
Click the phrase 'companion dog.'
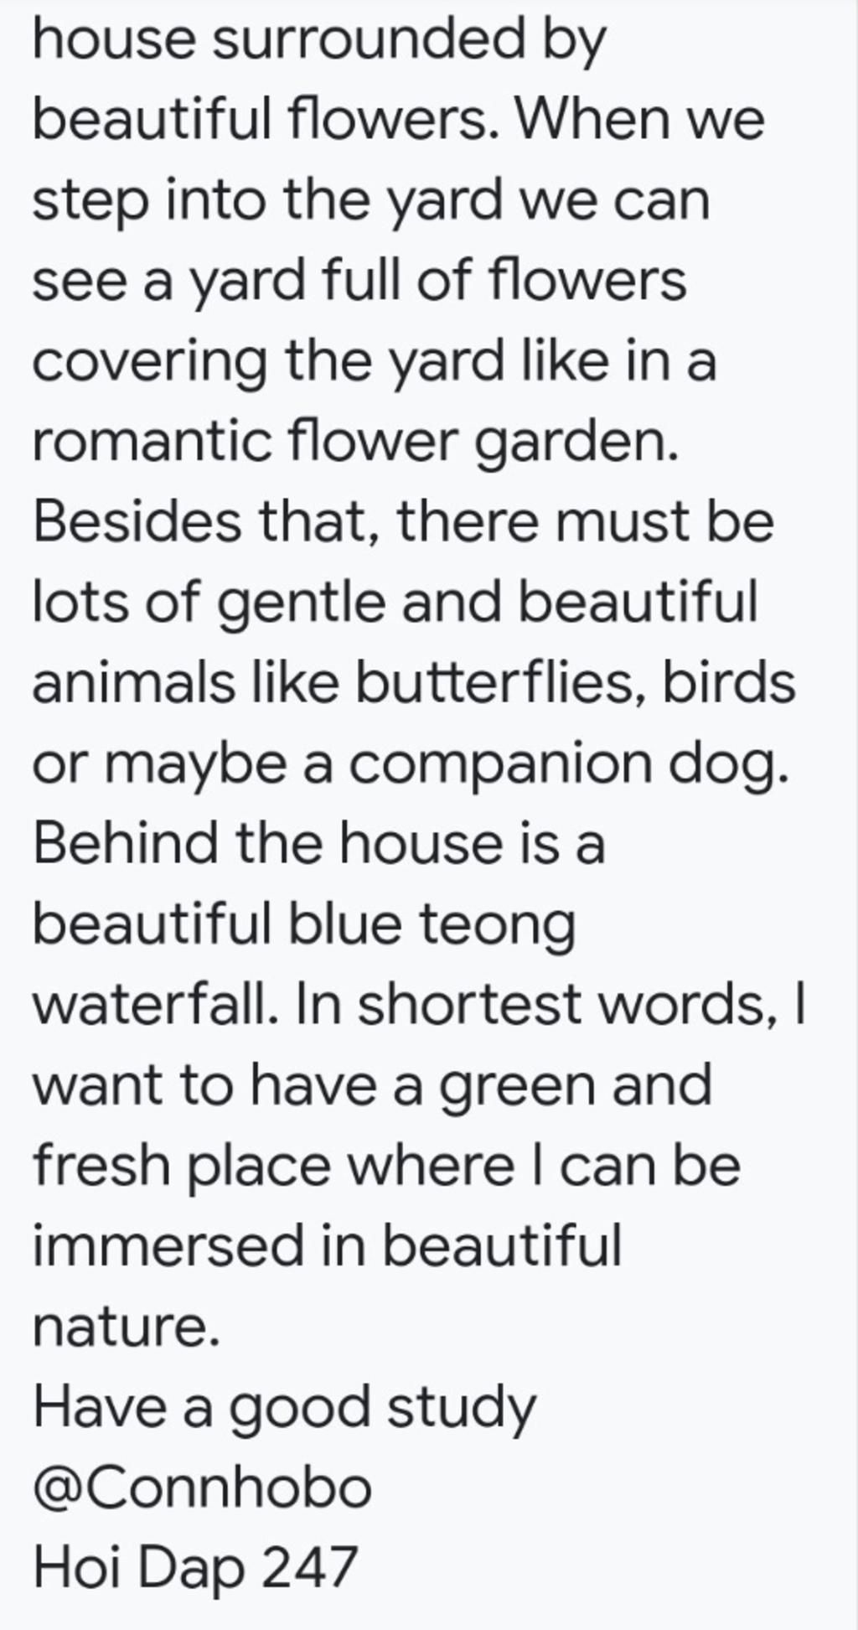[x=569, y=765]
